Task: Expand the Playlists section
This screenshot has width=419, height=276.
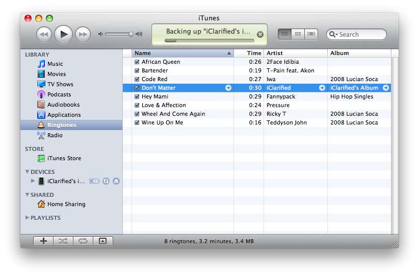Action: [28, 218]
